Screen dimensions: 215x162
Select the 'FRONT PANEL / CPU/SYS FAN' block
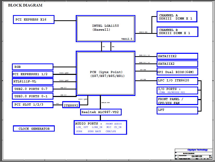click(177, 101)
